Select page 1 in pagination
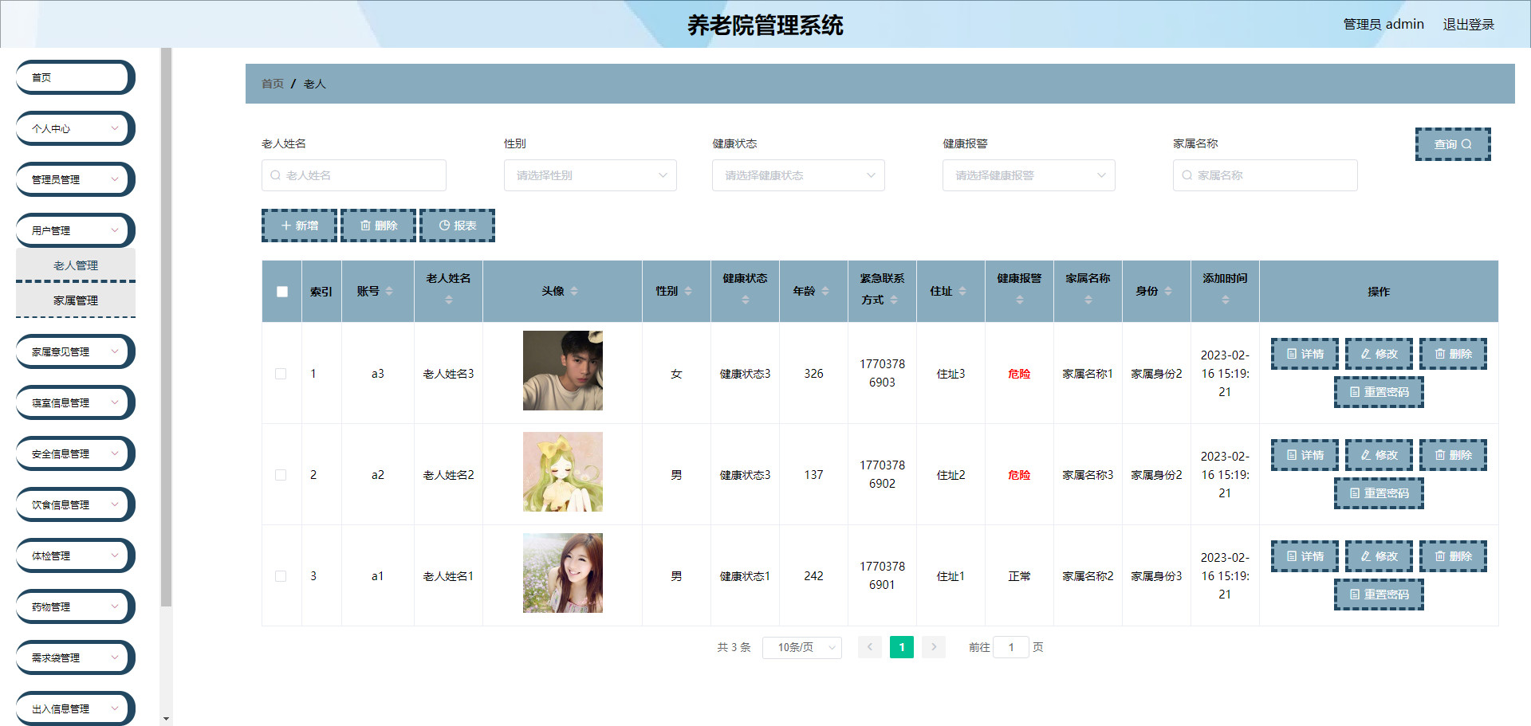Image resolution: width=1531 pixels, height=726 pixels. point(902,647)
